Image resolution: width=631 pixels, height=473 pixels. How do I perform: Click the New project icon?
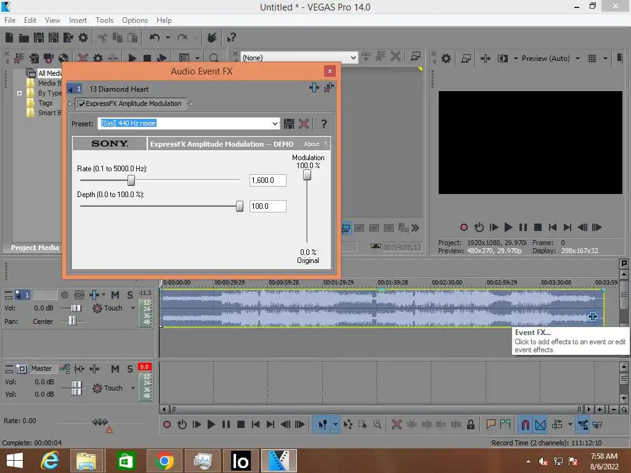9,38
